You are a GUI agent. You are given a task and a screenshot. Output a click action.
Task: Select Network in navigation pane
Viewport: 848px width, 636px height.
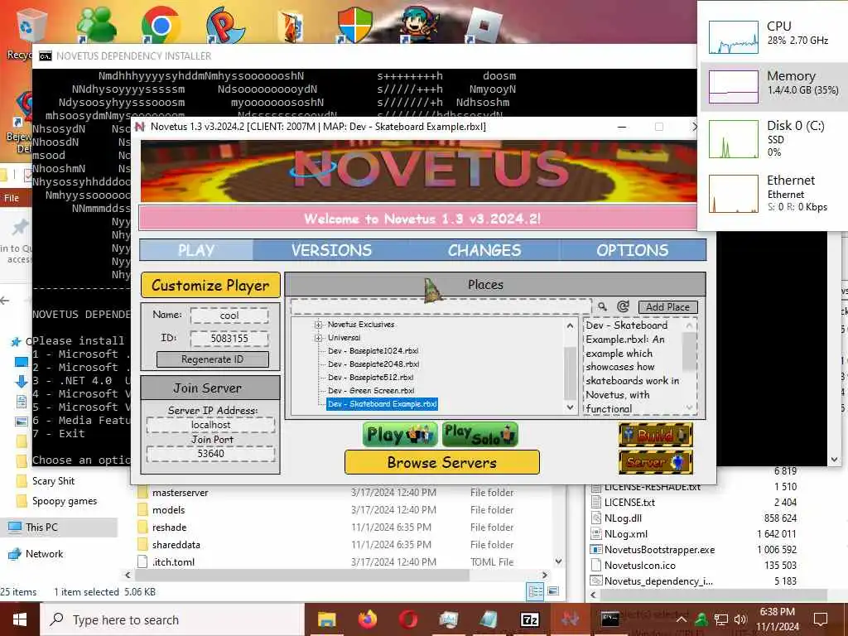pyautogui.click(x=45, y=554)
